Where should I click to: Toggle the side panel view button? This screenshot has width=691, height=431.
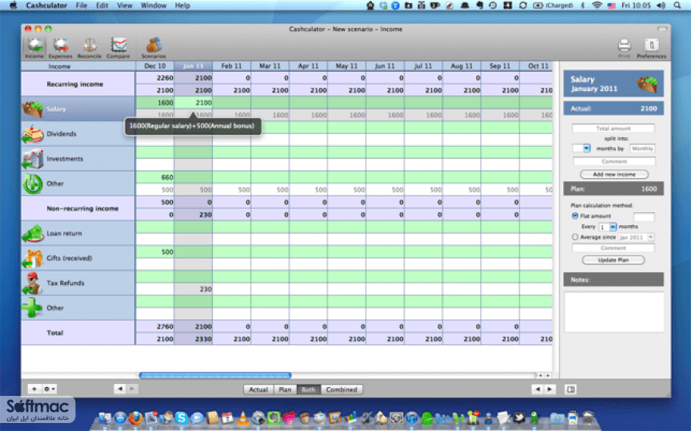tap(571, 389)
